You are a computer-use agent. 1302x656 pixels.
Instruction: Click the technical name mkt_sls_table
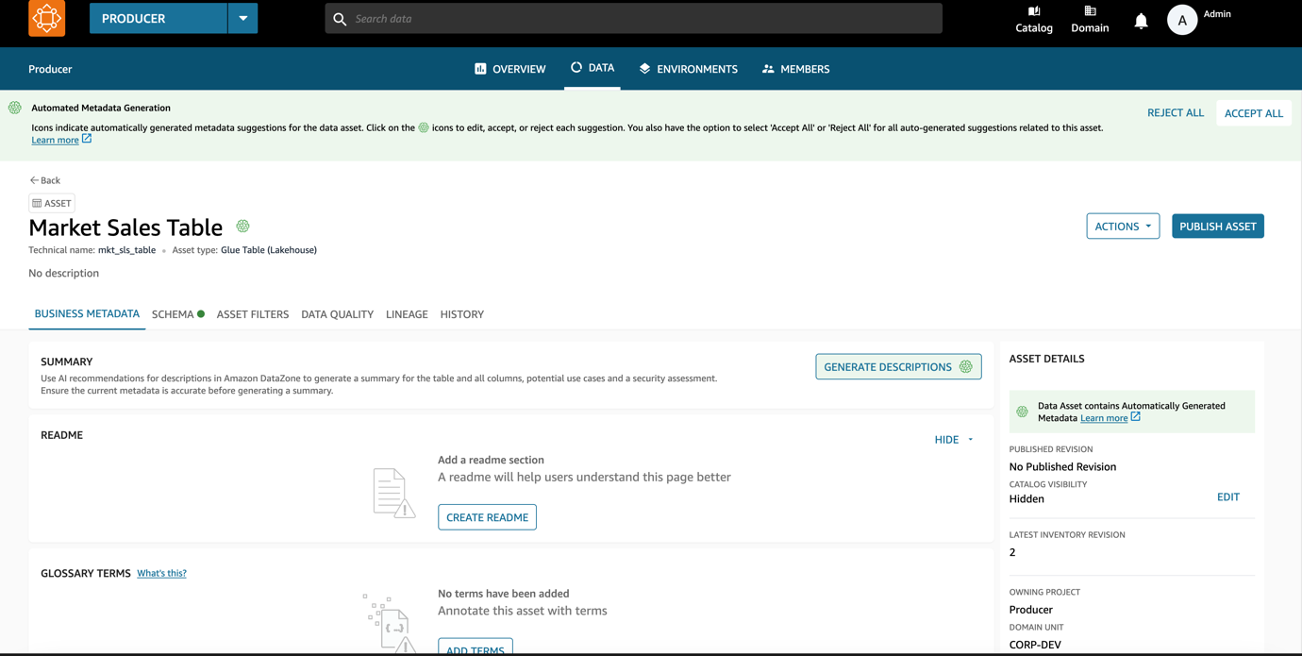[x=126, y=250]
